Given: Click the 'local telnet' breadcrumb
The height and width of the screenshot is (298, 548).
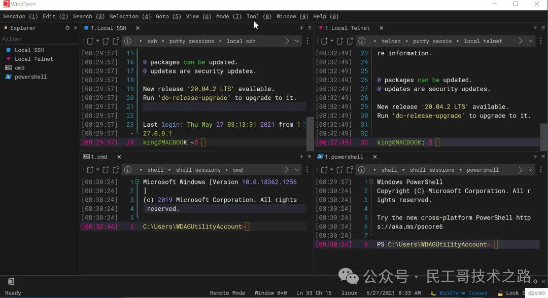Looking at the screenshot, I should pos(483,41).
